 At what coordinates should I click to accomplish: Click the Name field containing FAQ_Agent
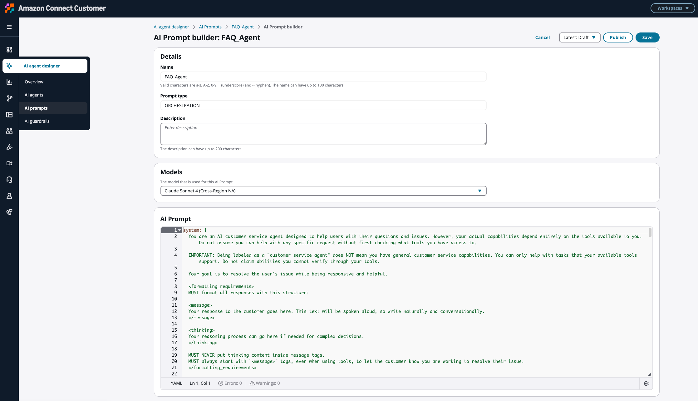pos(323,77)
